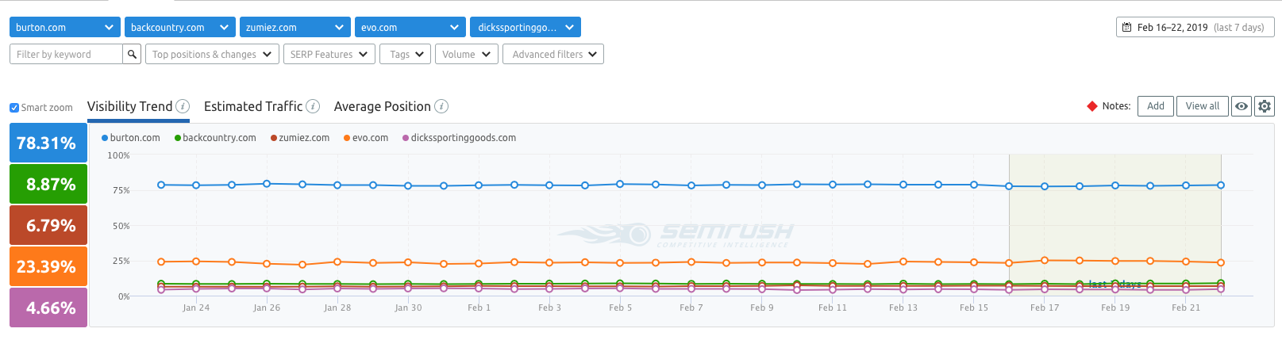Switch to the Average Position tab

point(383,106)
